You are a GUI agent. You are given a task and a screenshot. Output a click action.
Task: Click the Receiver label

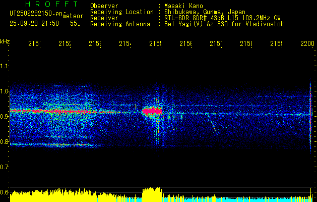[104, 18]
